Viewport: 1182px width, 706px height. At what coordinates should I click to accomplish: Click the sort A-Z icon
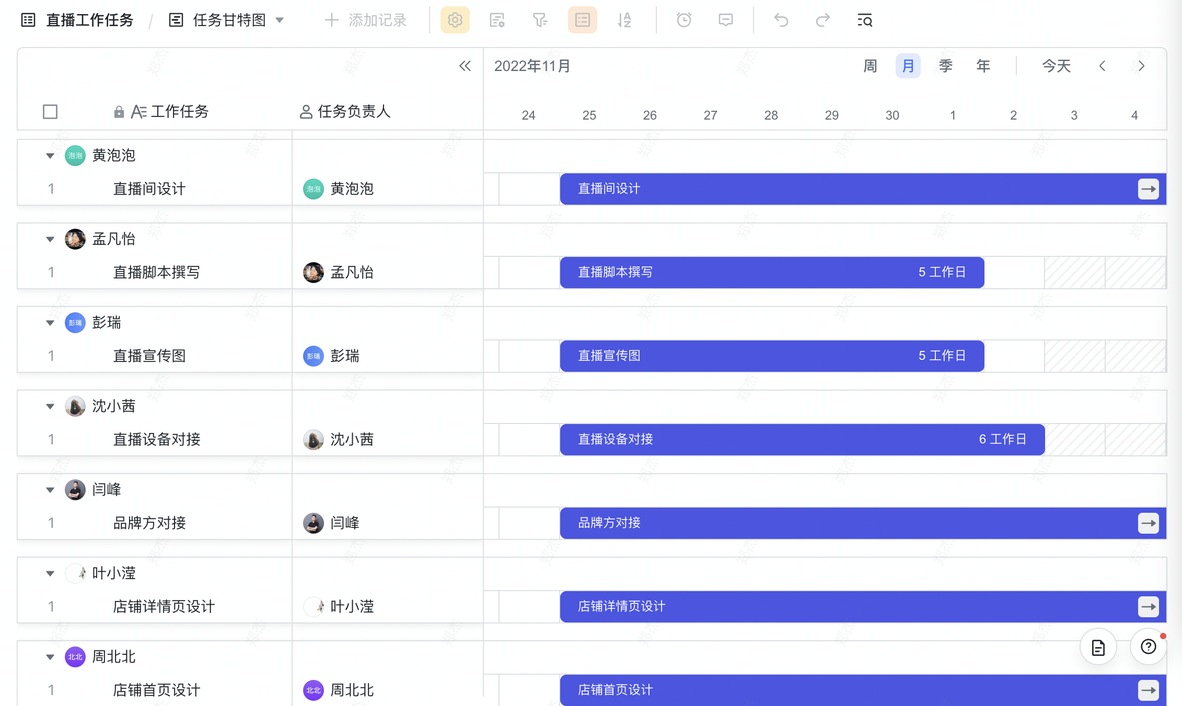click(x=624, y=20)
